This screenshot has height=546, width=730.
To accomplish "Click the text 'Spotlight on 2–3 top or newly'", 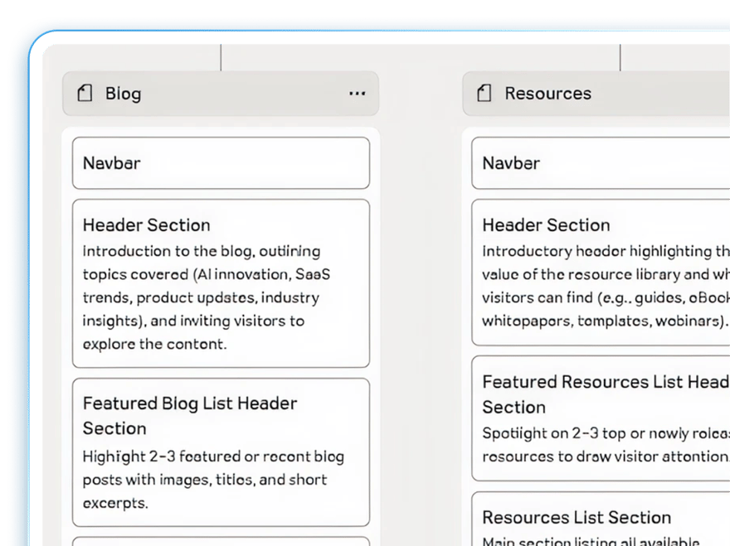I will click(x=586, y=433).
